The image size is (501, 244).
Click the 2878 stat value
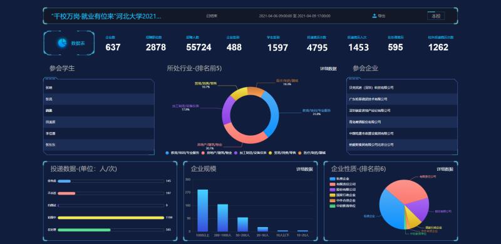click(155, 48)
